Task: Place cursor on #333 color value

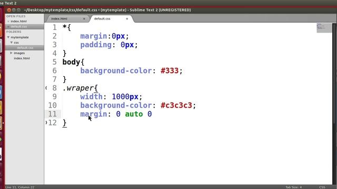Action: [x=170, y=71]
